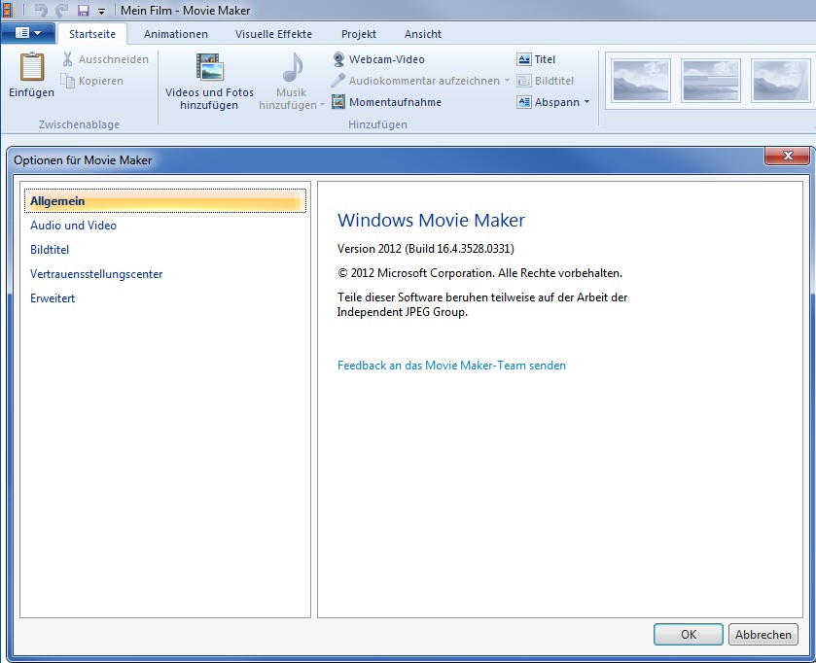Click the Musik hinzufügen note icon
This screenshot has width=816, height=663.
293,68
